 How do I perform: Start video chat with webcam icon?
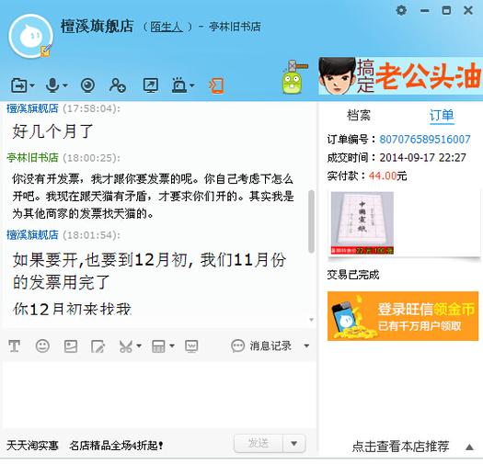click(87, 85)
